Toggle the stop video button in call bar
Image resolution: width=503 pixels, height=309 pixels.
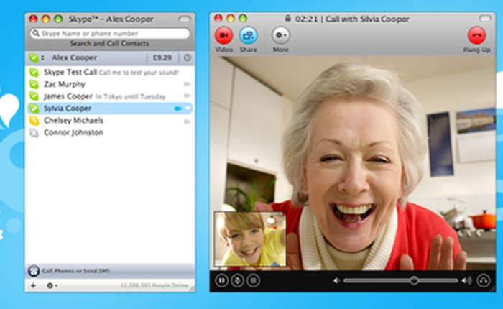pyautogui.click(x=252, y=280)
